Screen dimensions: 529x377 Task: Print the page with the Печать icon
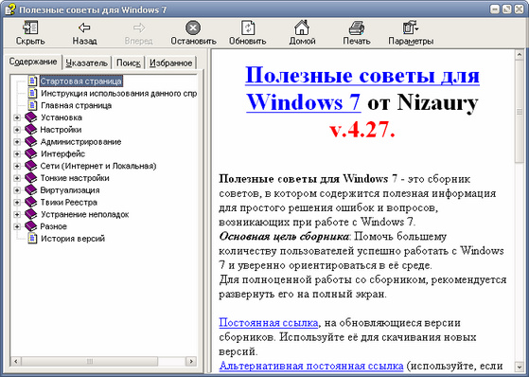point(356,27)
